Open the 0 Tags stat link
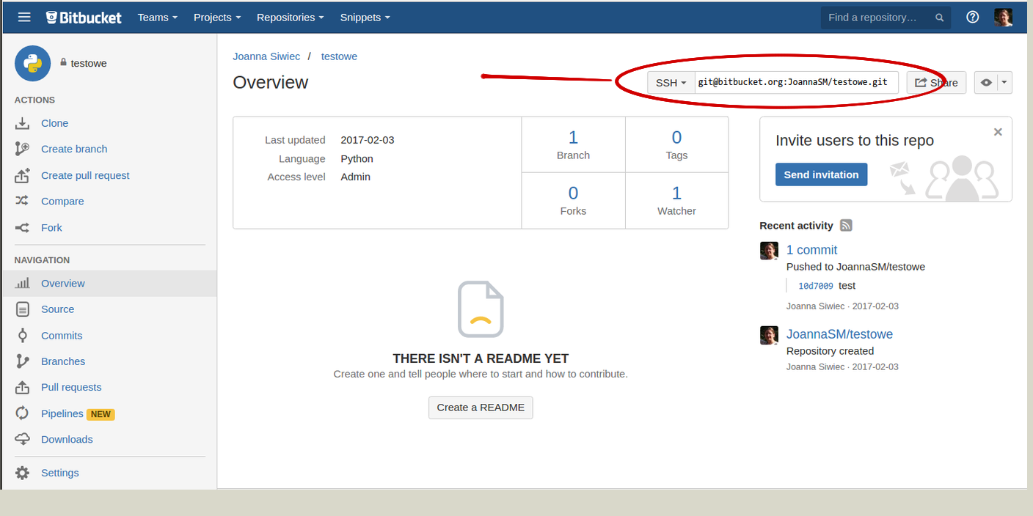 (x=676, y=144)
